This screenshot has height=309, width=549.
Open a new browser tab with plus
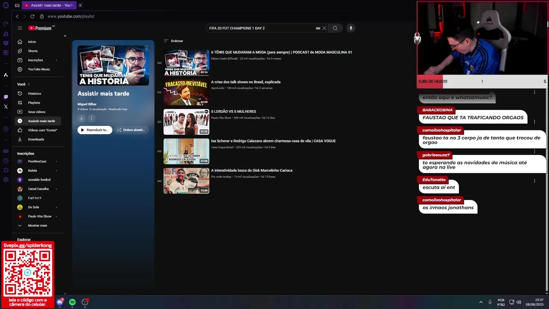[80, 5]
